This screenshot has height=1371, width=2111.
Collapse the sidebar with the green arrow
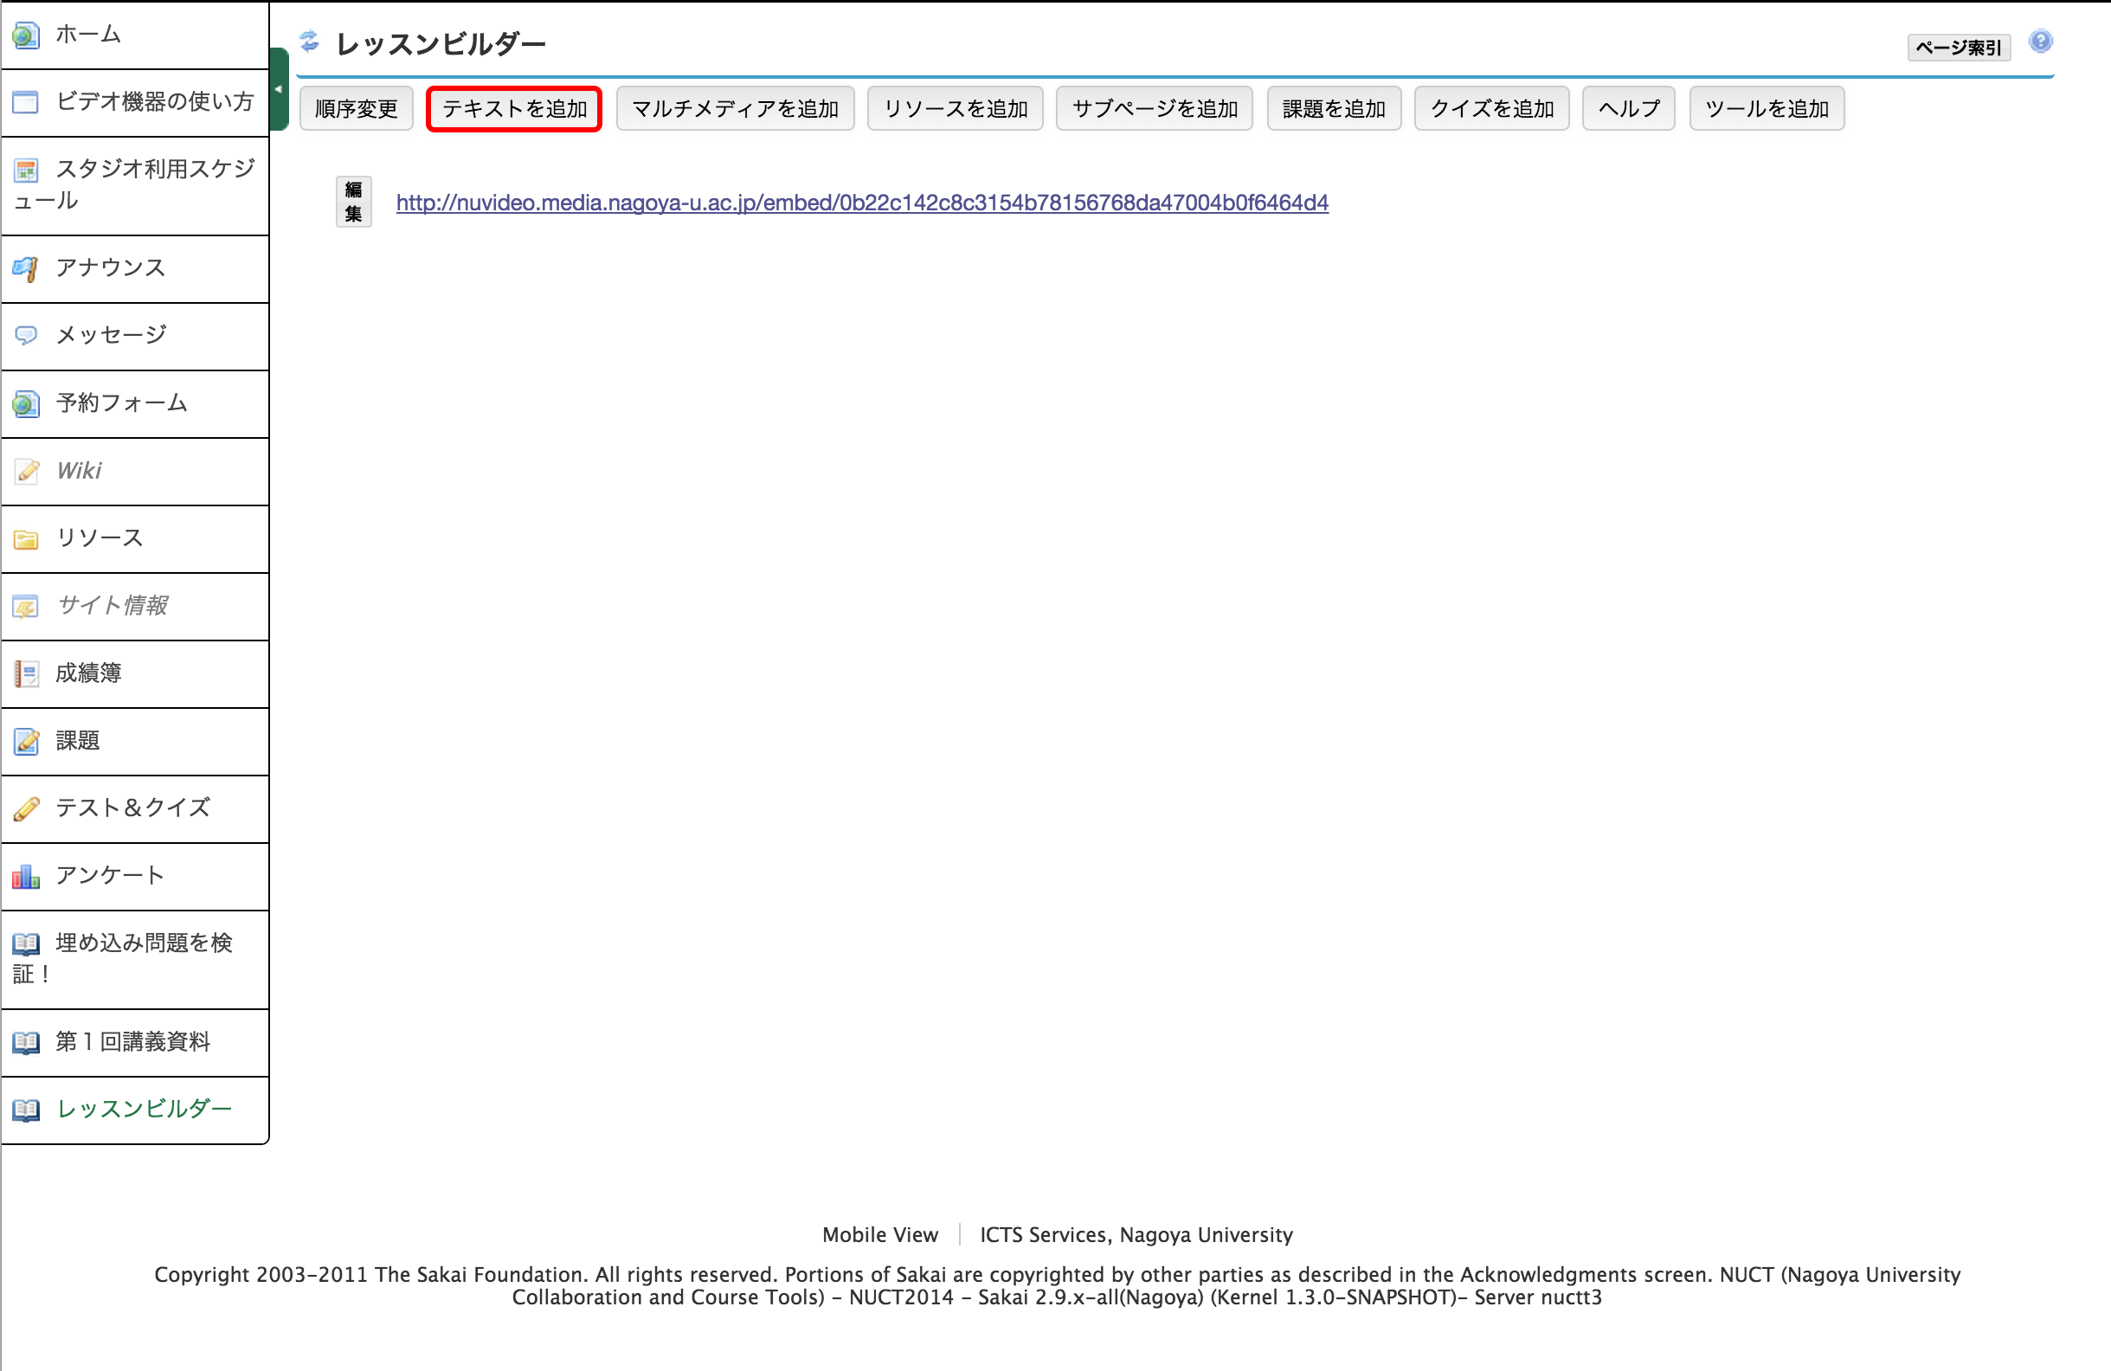pyautogui.click(x=279, y=89)
